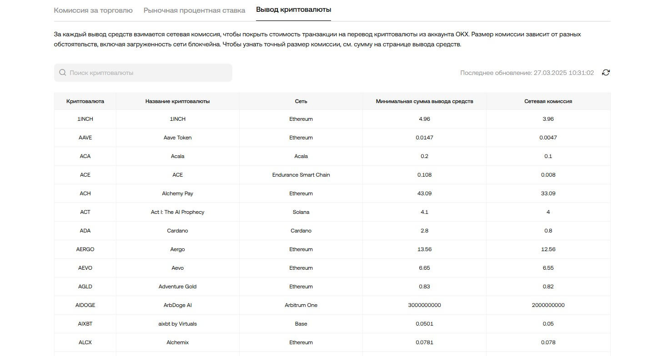Viewport: 653px width, 356px height.
Task: Select the aixbt by Virtuals name cell
Action: tap(177, 324)
